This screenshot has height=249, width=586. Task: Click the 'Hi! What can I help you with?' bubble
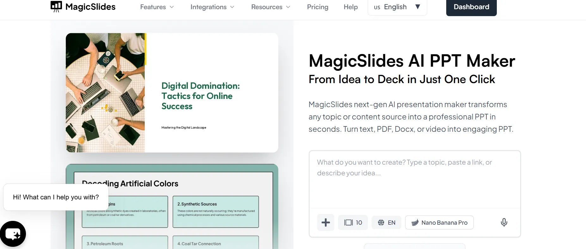point(56,197)
